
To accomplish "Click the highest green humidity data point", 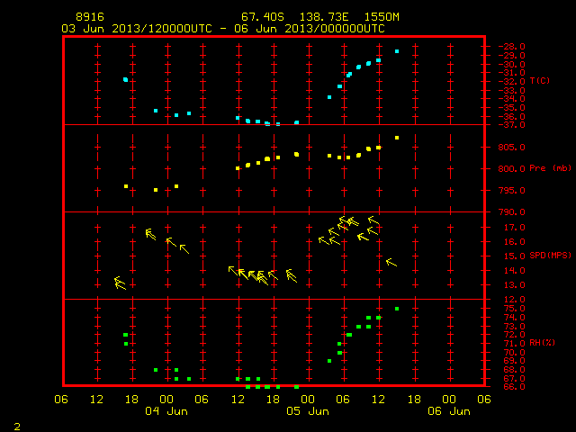I will tap(397, 309).
